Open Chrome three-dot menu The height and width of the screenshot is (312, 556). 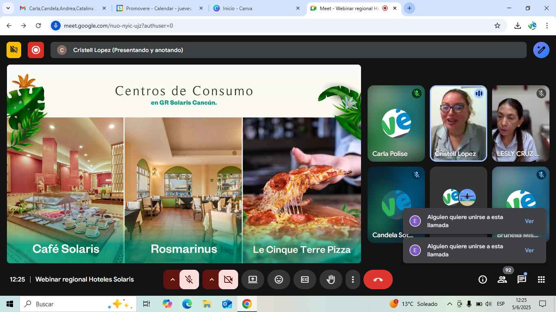(x=547, y=26)
